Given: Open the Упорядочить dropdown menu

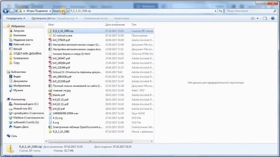Looking at the screenshot, I should (x=16, y=18).
